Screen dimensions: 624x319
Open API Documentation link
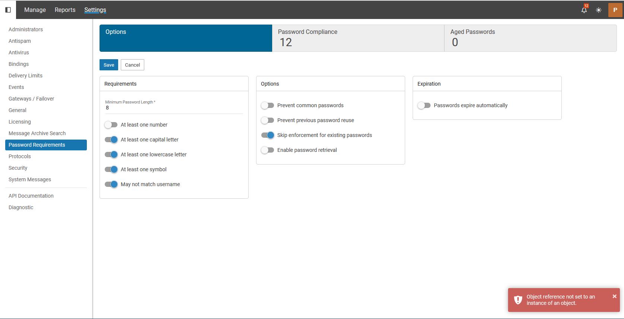click(x=31, y=196)
